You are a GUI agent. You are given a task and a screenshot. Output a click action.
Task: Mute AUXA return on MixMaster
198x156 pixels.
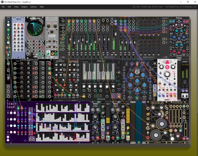[x=121, y=53]
